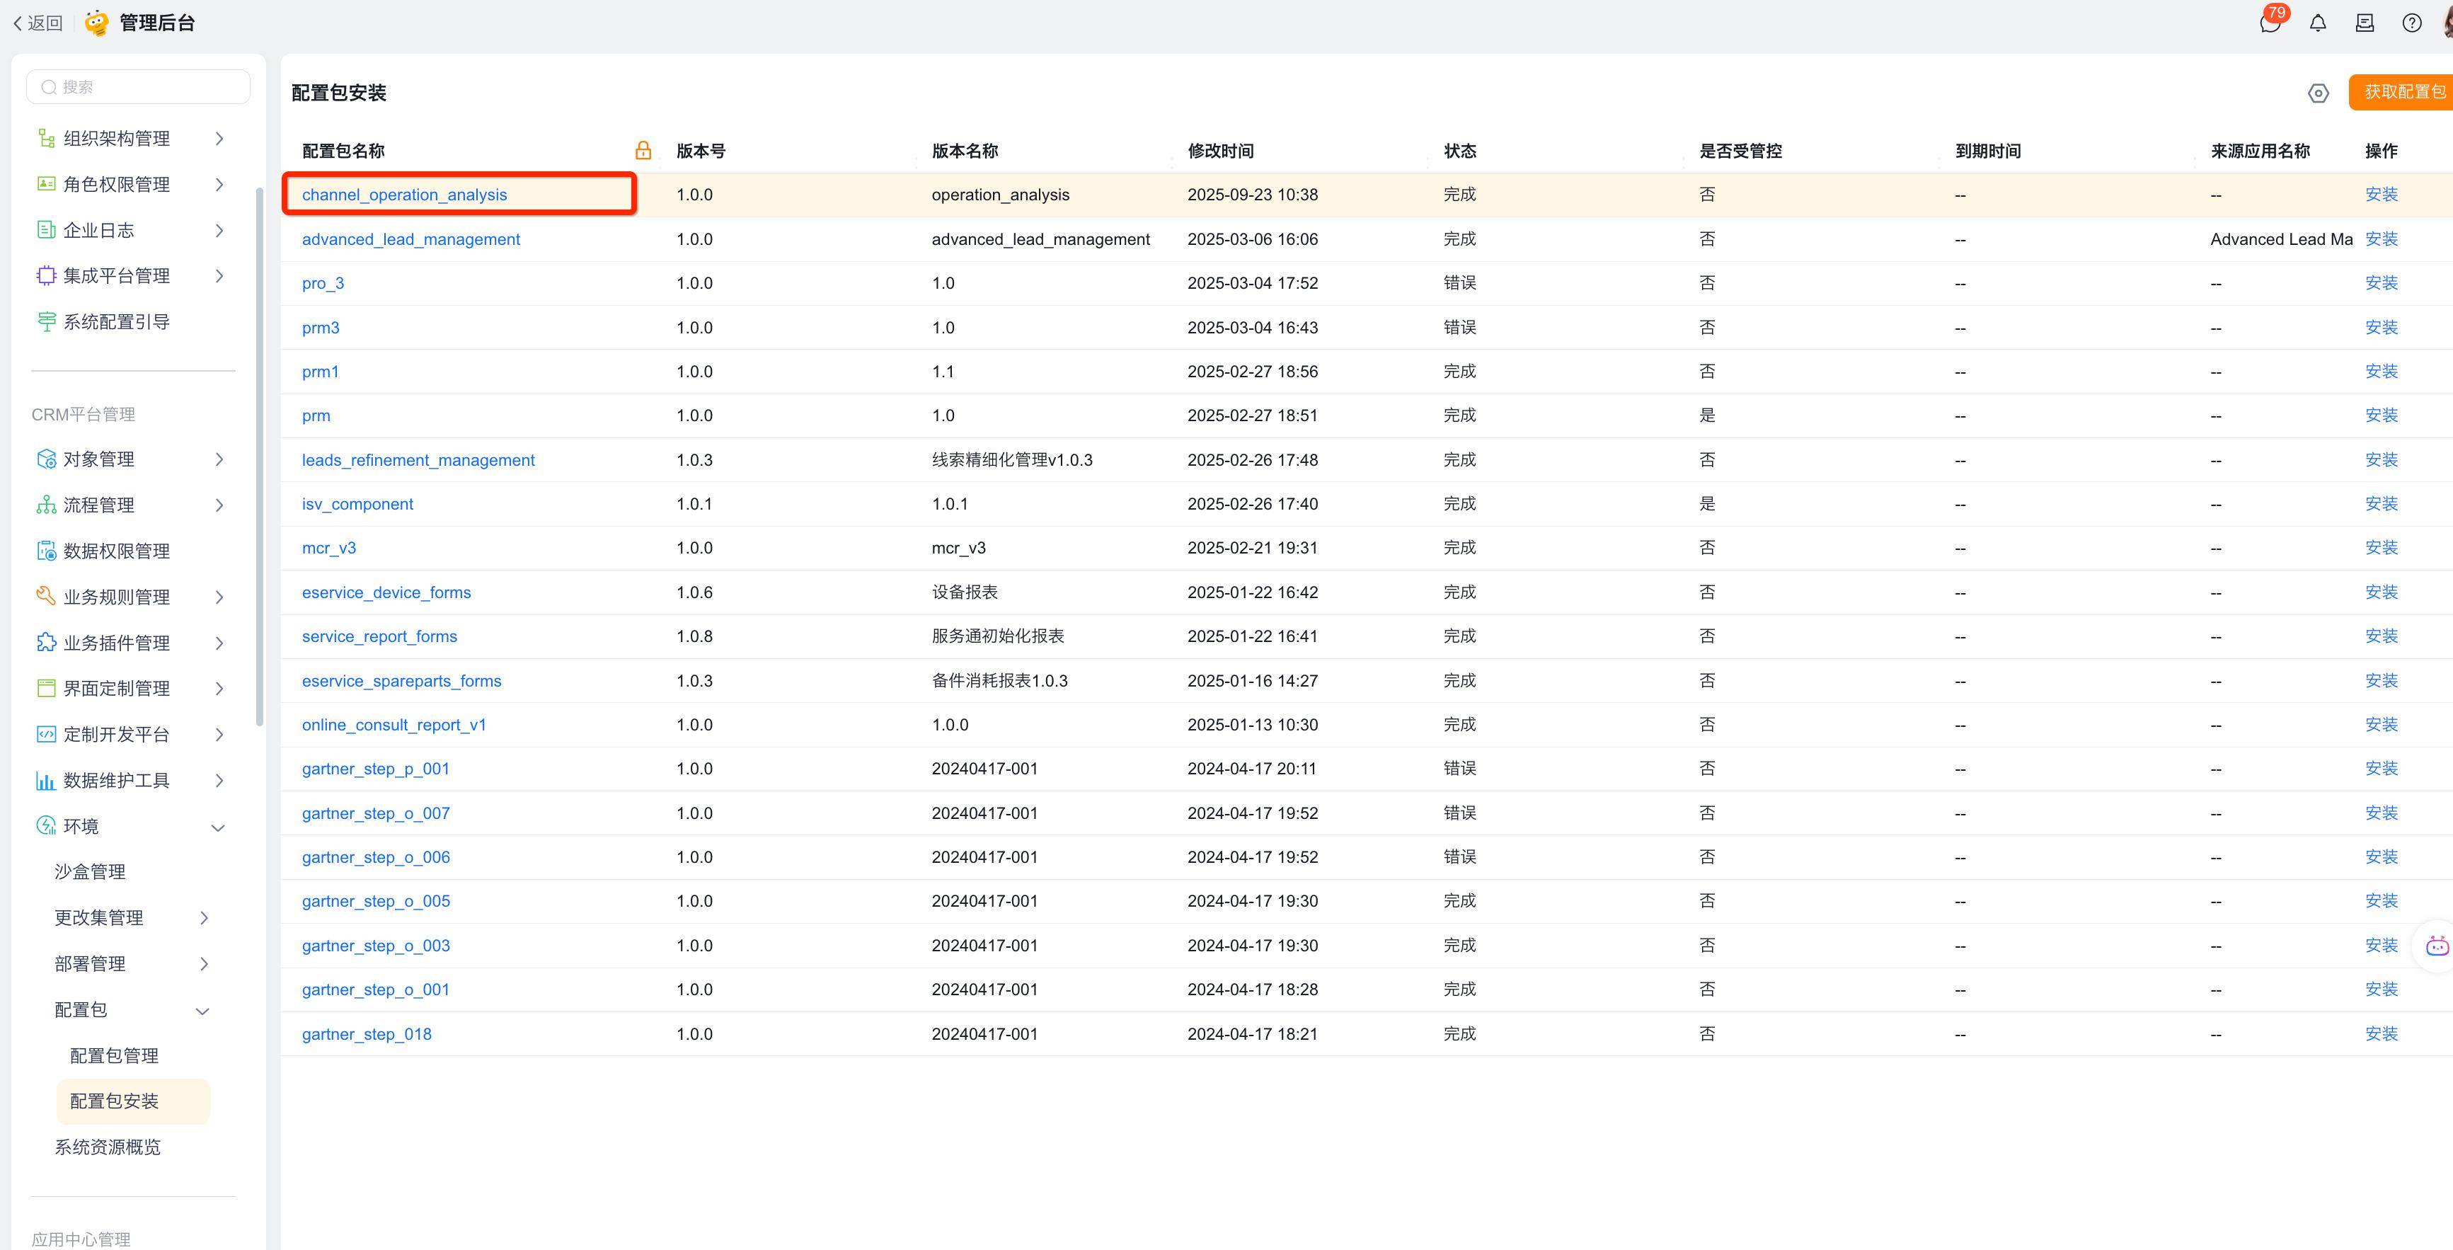Screen dimensions: 2453x1250
Task: Collapse the 环境 section chevron
Action: (x=218, y=827)
